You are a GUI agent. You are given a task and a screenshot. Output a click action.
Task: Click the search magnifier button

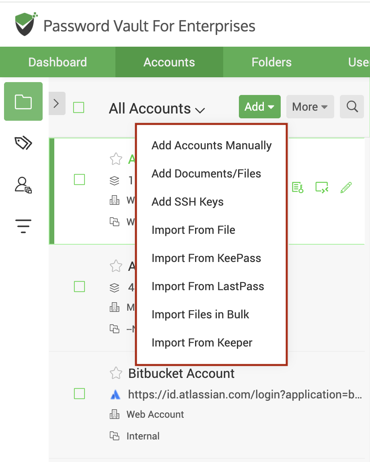[352, 107]
